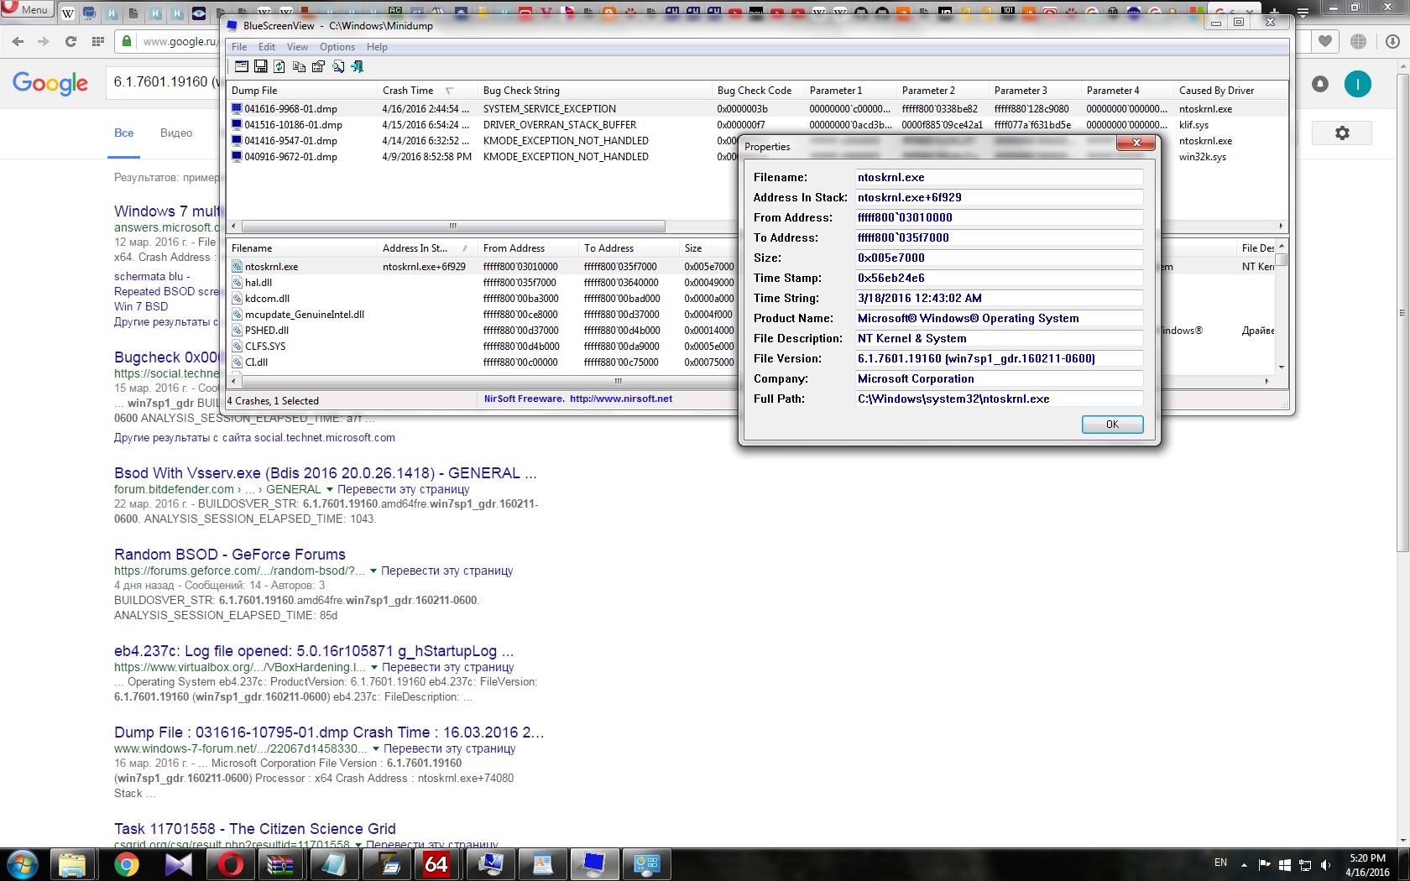Click the Copy Selected Items icon
Screen dimensions: 1410x881
point(299,66)
